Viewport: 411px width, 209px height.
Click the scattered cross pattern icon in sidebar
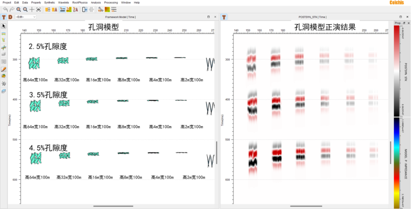[4, 83]
